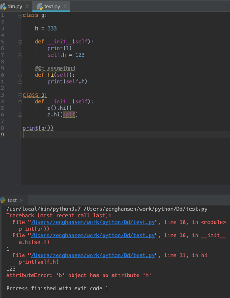Collapse the __init__ fold in class b
The image size is (230, 298).
20,102
